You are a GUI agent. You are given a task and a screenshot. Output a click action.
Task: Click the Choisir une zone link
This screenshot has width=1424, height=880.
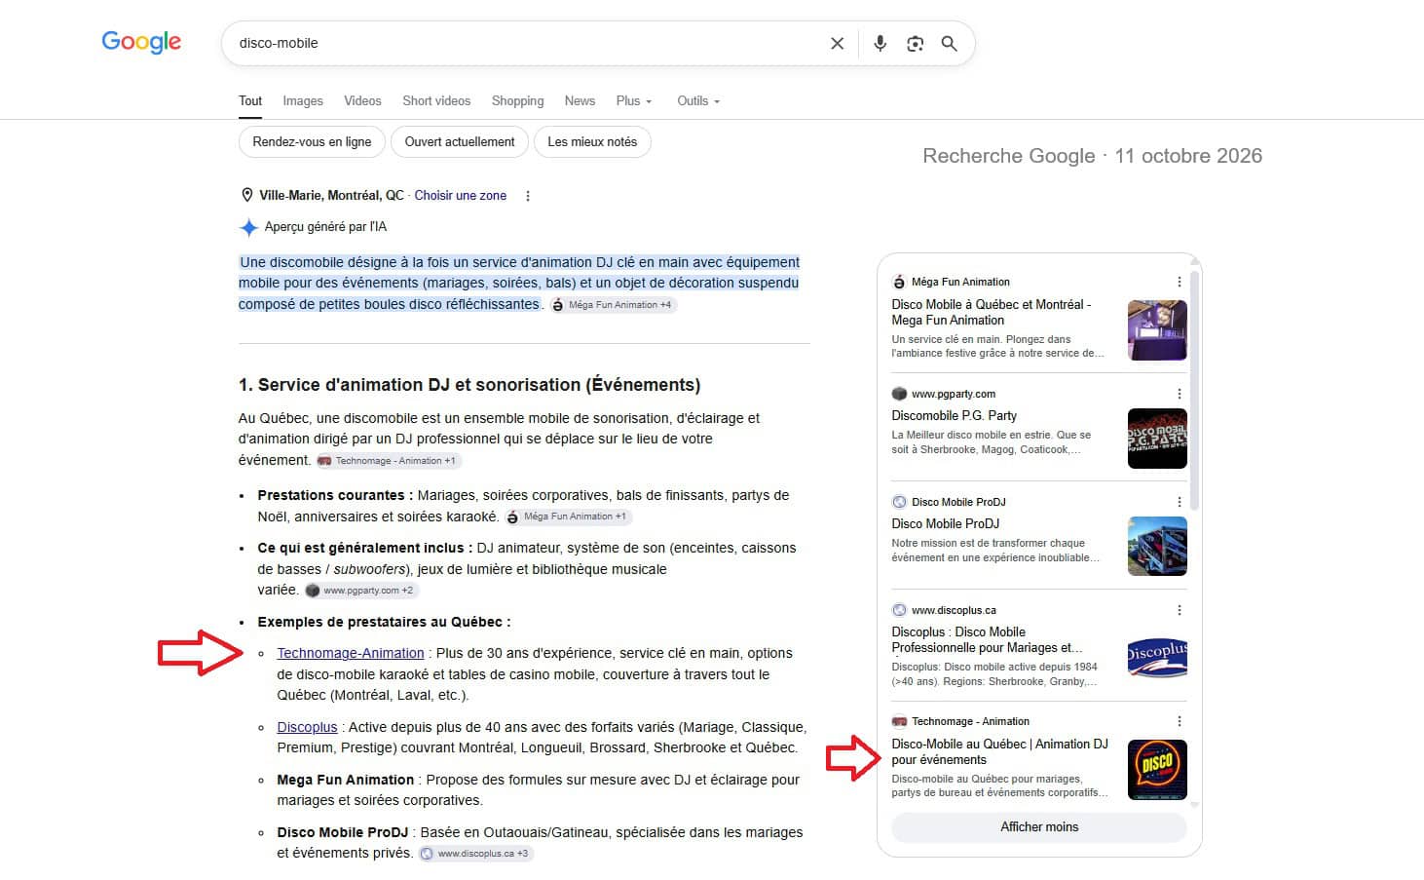click(x=461, y=196)
